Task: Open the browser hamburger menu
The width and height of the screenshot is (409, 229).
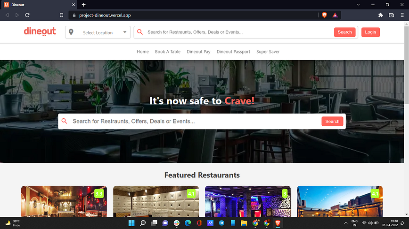Action: (x=402, y=15)
